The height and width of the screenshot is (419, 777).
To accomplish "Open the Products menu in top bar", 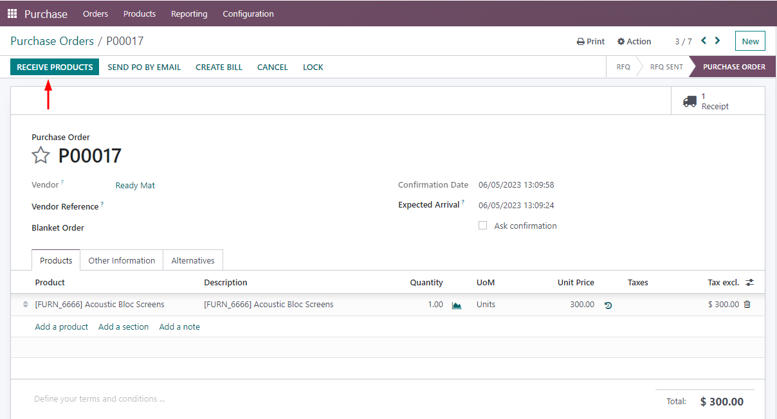I will coord(140,13).
